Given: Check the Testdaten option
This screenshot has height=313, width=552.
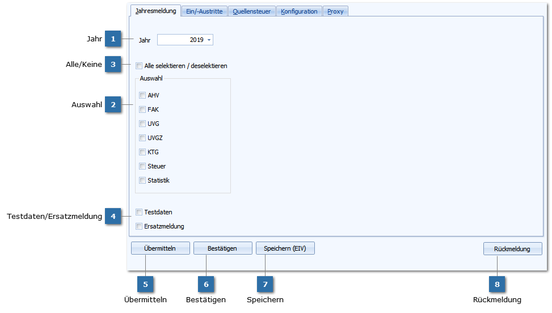Looking at the screenshot, I should pyautogui.click(x=139, y=212).
